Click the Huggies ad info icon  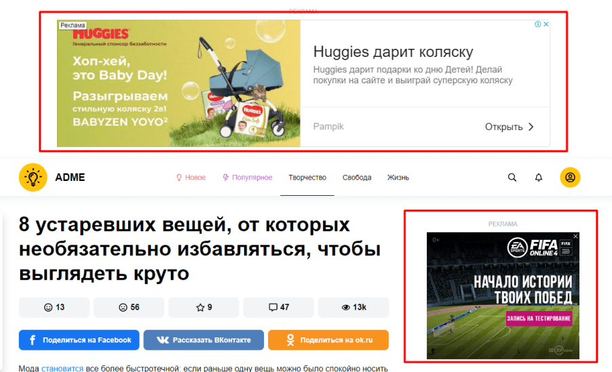pyautogui.click(x=538, y=24)
